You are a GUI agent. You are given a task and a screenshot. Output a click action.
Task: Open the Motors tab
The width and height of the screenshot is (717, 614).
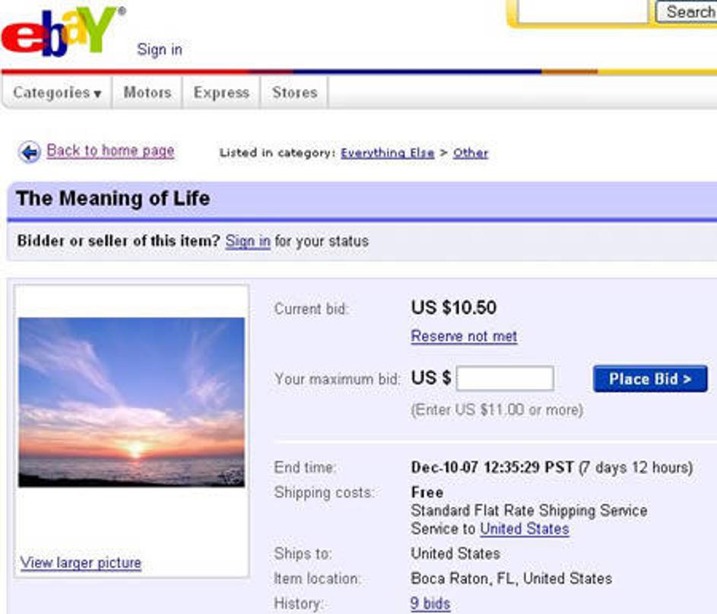[147, 93]
